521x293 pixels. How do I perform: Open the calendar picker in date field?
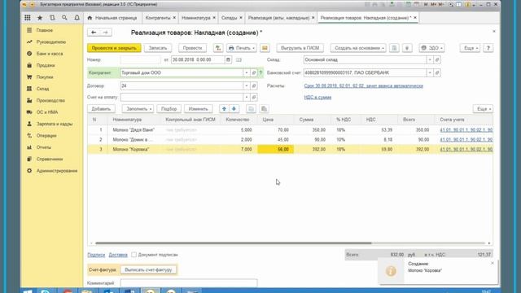point(228,59)
